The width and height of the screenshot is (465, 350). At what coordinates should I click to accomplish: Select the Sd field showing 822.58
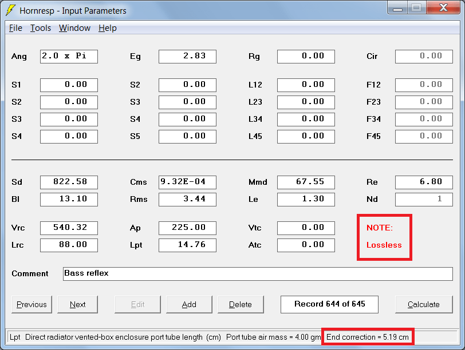pyautogui.click(x=69, y=182)
